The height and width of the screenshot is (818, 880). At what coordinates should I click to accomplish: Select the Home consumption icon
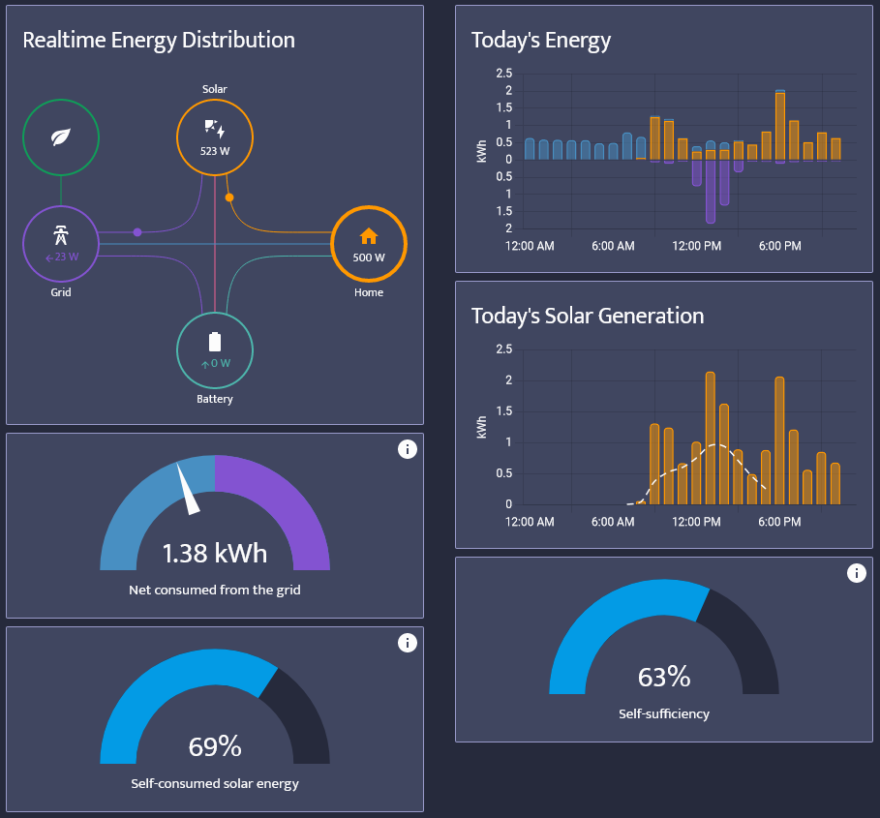pyautogui.click(x=369, y=235)
